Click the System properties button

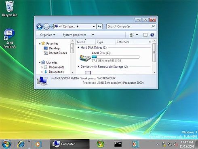[x=74, y=35]
